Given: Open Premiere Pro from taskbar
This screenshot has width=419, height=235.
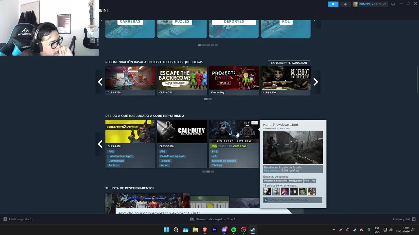Looking at the screenshot, I should (x=214, y=230).
